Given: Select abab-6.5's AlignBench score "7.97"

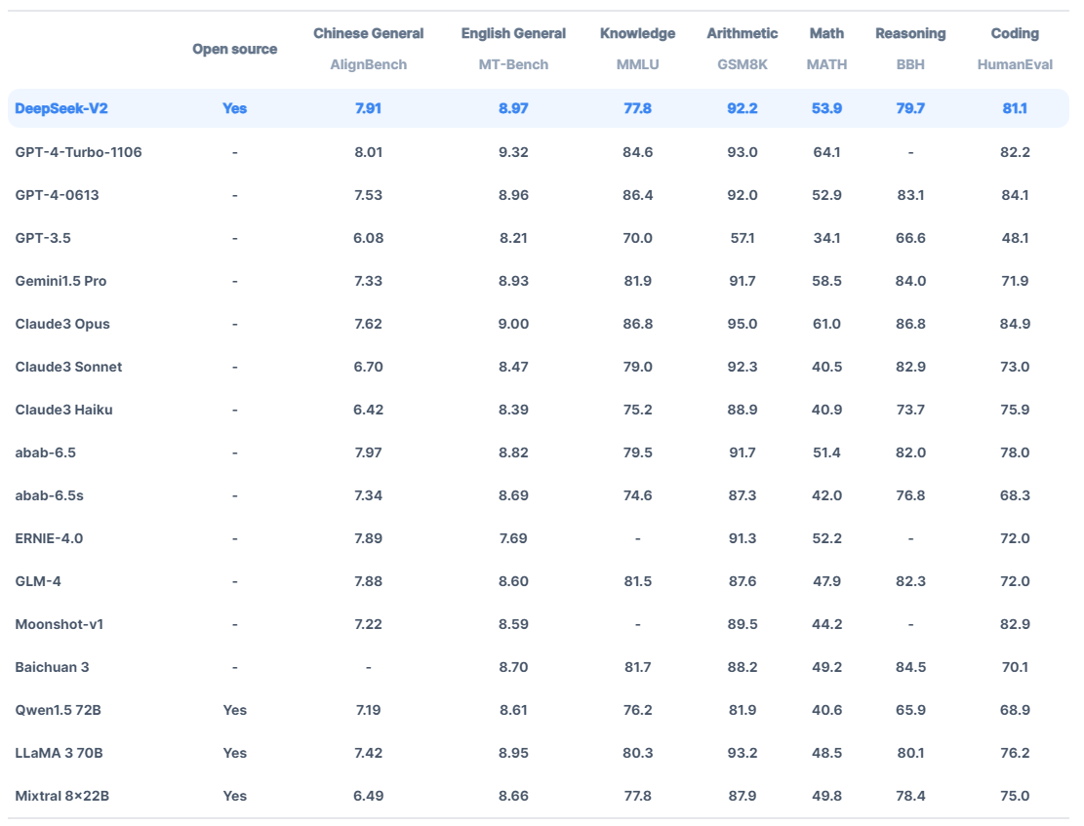Looking at the screenshot, I should (368, 452).
